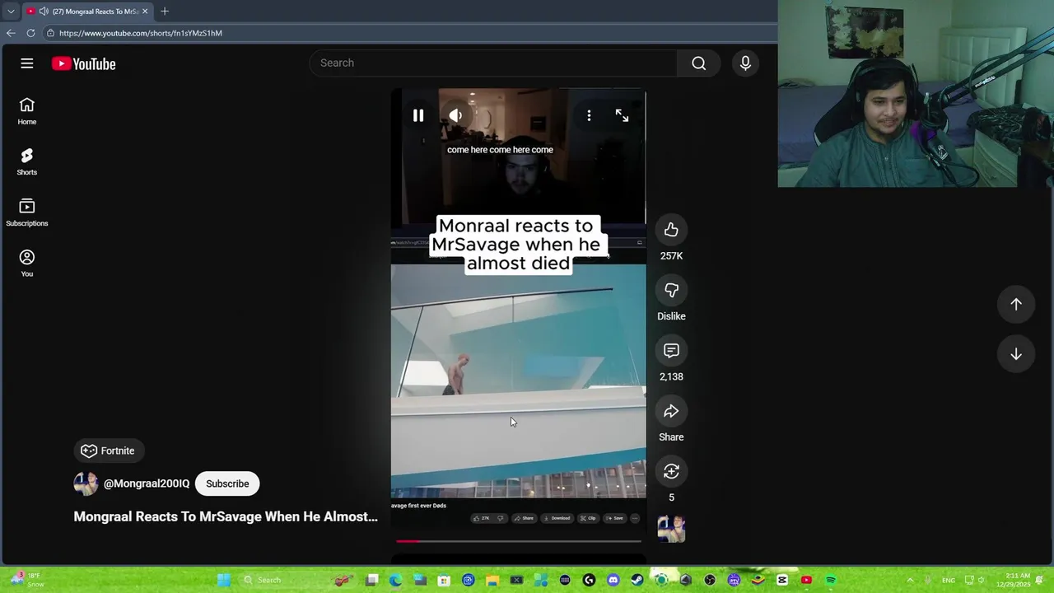Open File Explorer from taskbar
Screen dimensions: 1054x593
492,580
